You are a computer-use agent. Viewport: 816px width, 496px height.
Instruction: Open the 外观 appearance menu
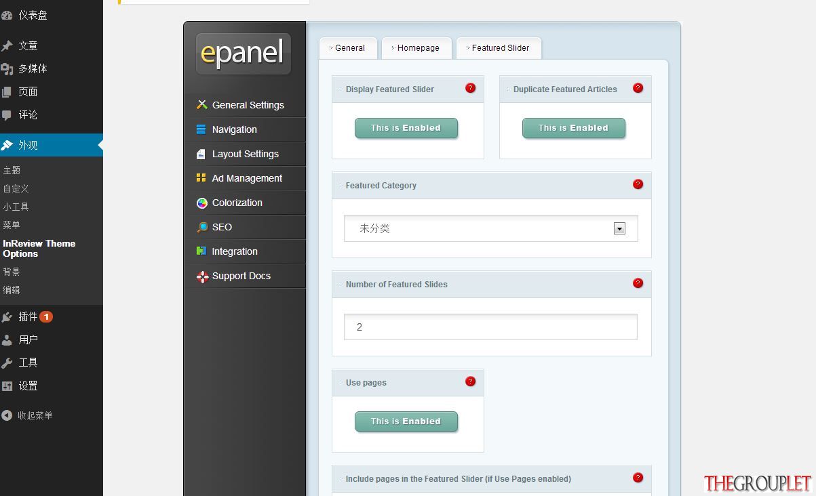pyautogui.click(x=52, y=145)
